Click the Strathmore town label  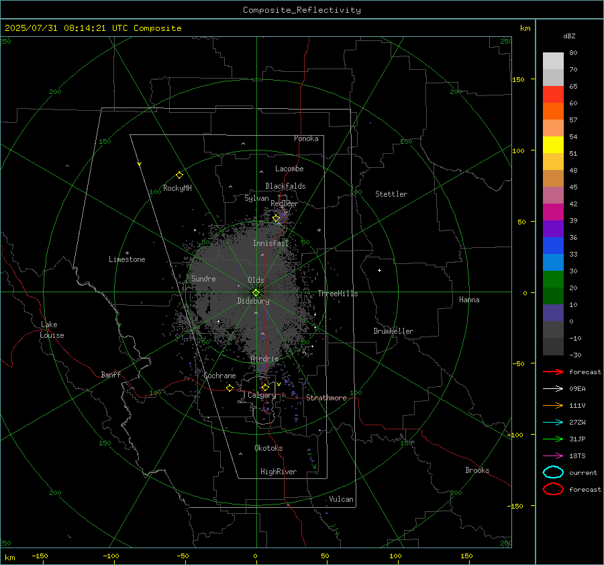[x=326, y=398]
